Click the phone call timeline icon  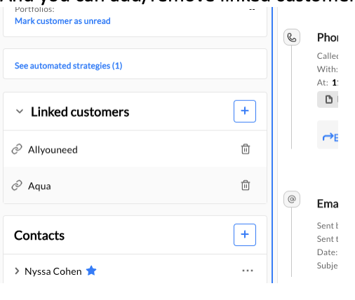292,37
